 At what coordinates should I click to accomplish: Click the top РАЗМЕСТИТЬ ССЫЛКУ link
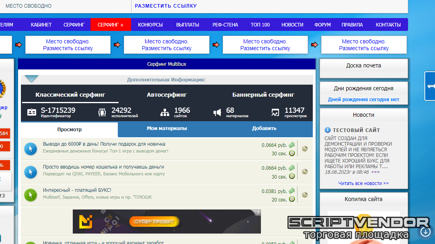(x=166, y=6)
